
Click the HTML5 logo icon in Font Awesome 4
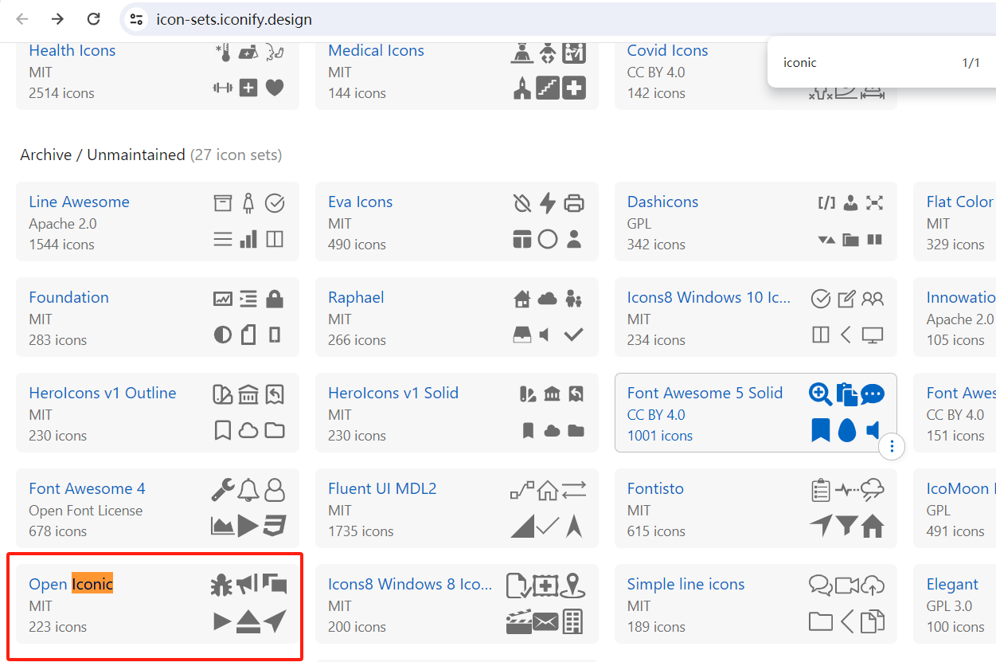[x=275, y=526]
